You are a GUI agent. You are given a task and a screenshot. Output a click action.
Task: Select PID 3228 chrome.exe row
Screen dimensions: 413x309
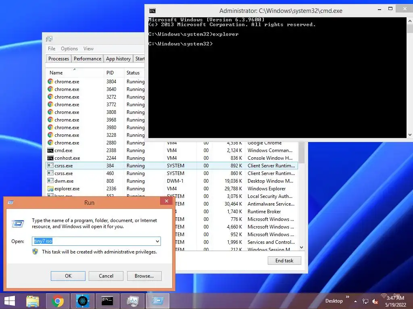pos(95,135)
